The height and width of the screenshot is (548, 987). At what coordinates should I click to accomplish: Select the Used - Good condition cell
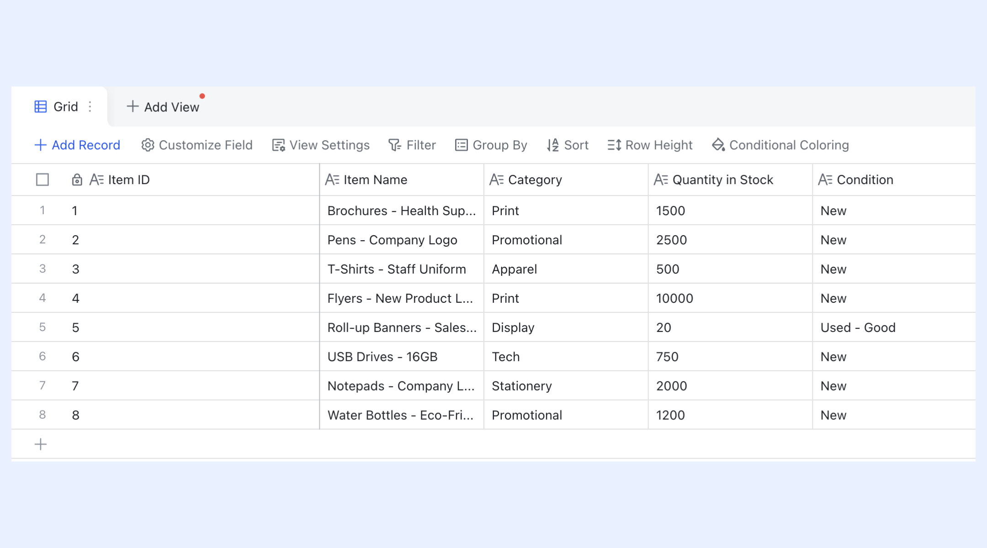coord(894,327)
